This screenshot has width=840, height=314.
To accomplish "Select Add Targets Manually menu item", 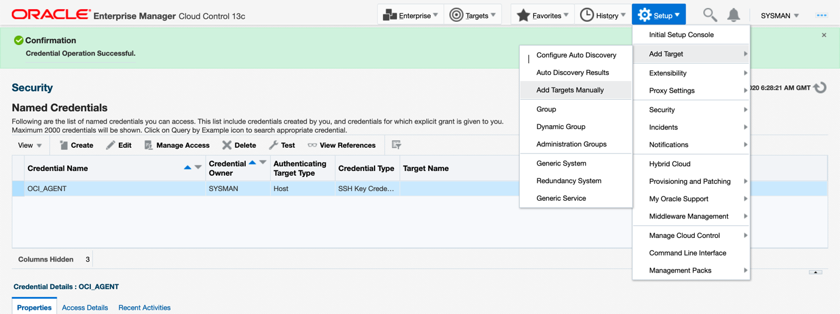I will tap(570, 90).
